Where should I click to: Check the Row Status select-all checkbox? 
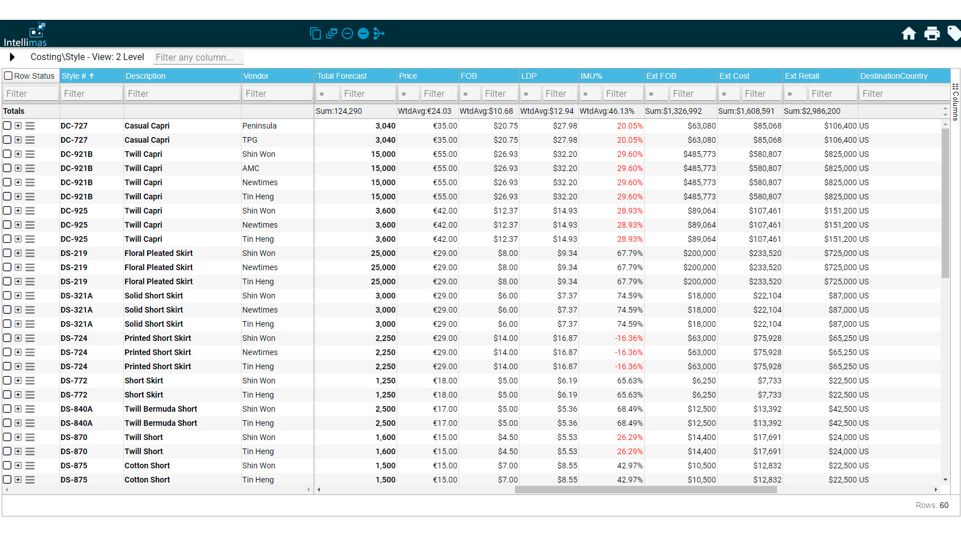click(x=8, y=75)
